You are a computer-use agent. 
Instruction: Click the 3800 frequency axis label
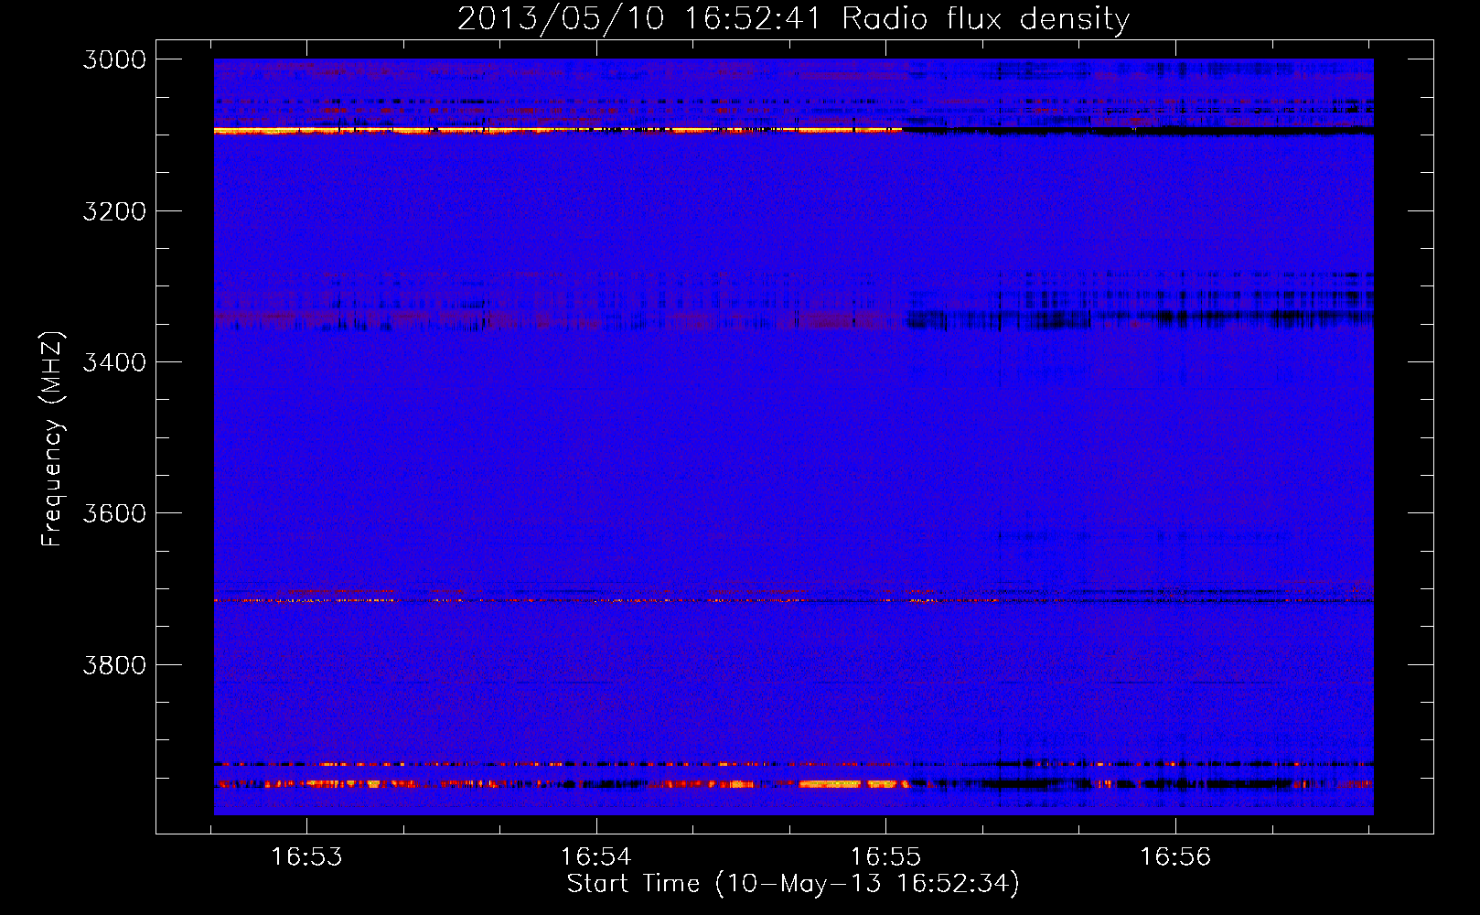(114, 665)
